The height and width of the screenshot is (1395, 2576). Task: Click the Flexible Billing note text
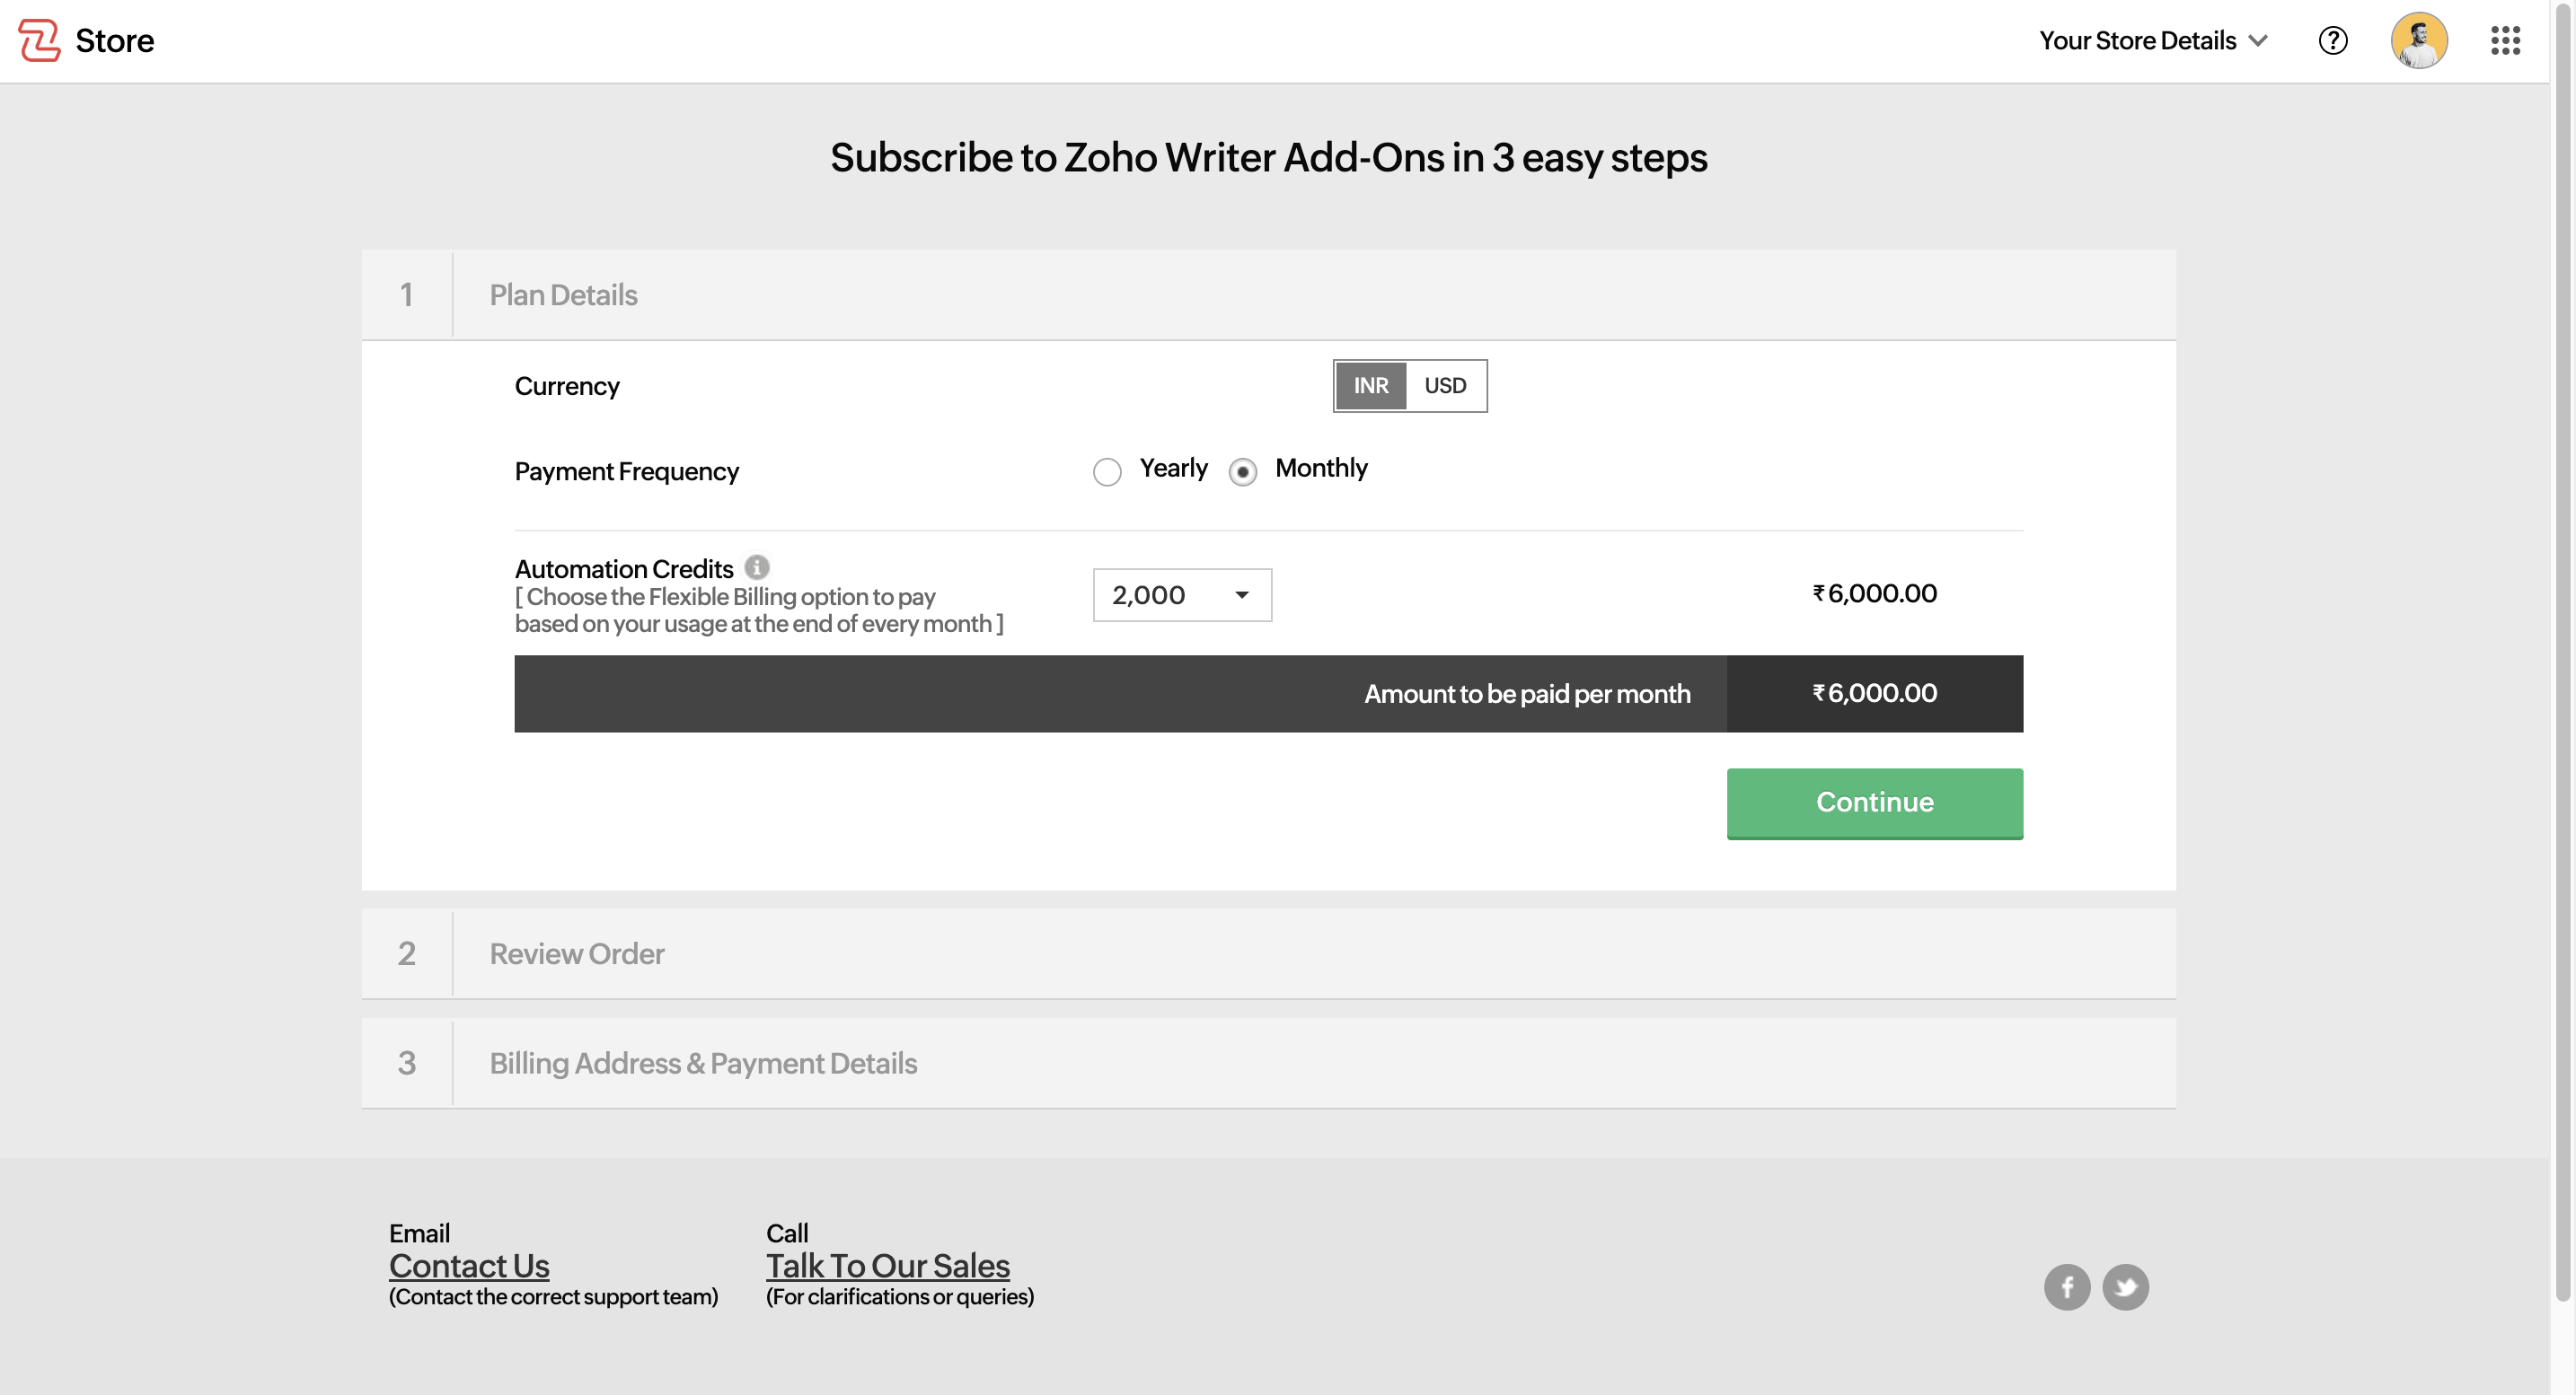[759, 610]
